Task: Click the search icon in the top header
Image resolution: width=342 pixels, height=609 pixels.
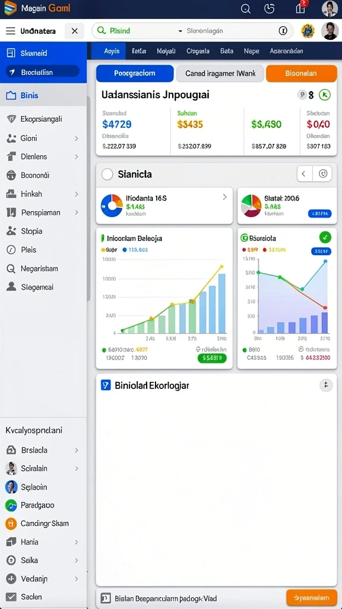Action: point(245,9)
